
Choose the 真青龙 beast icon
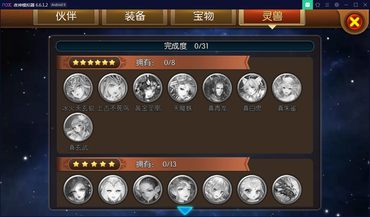tap(217, 88)
